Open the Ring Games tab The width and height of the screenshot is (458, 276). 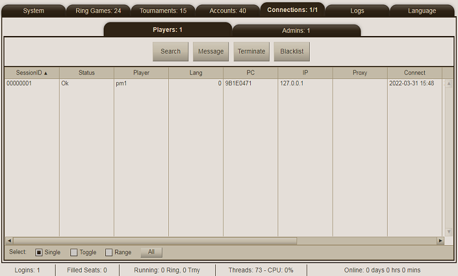[x=98, y=11]
